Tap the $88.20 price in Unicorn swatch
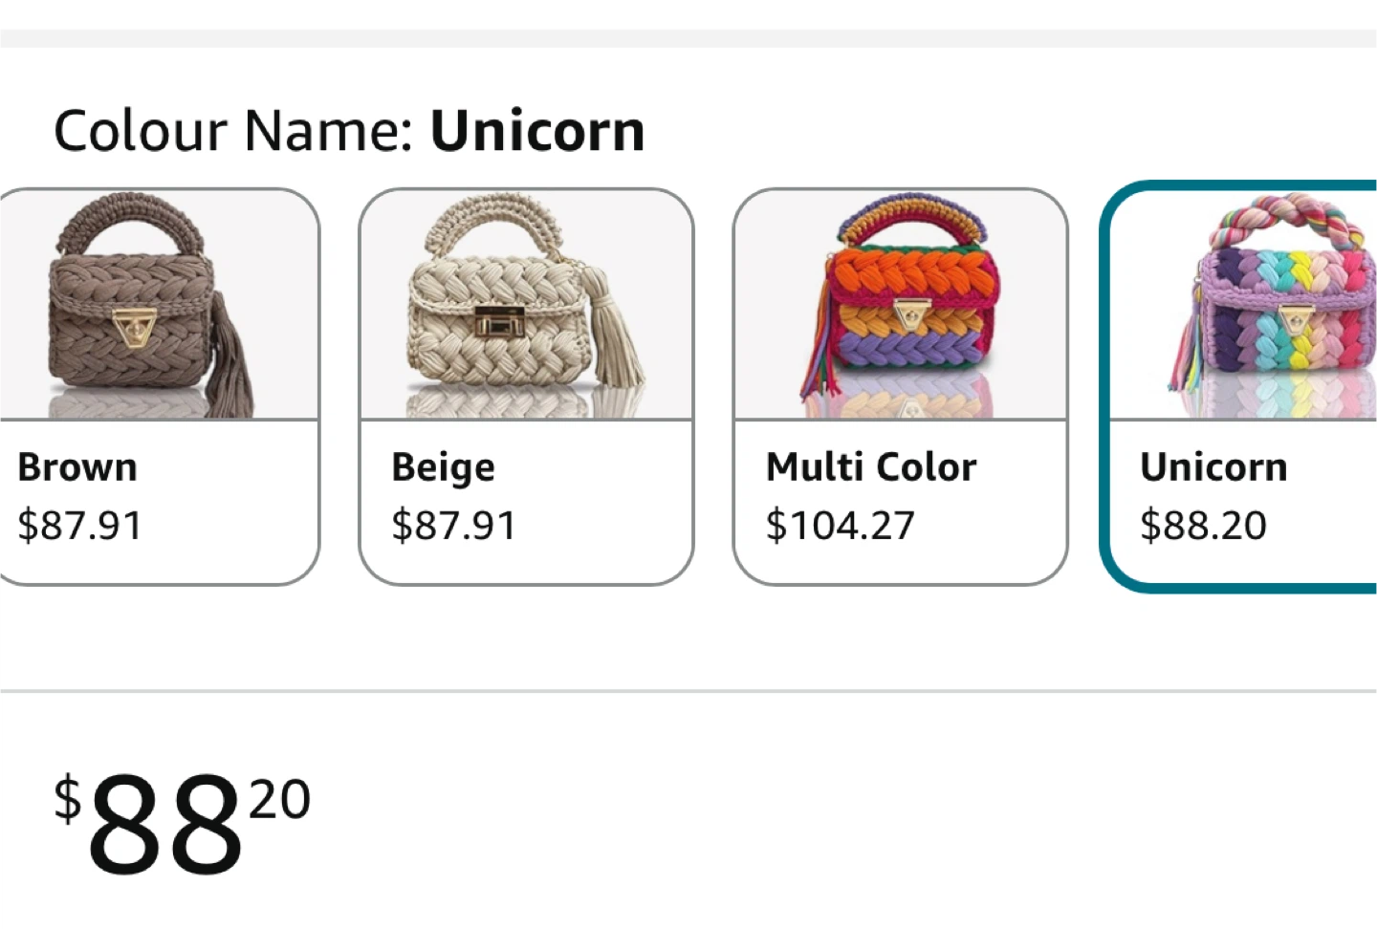Viewport: 1377px width, 929px height. 1203,526
